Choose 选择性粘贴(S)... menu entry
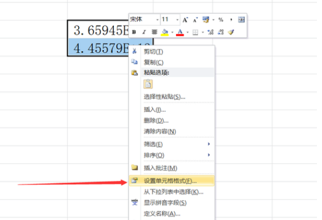The height and width of the screenshot is (220, 322). (x=171, y=97)
